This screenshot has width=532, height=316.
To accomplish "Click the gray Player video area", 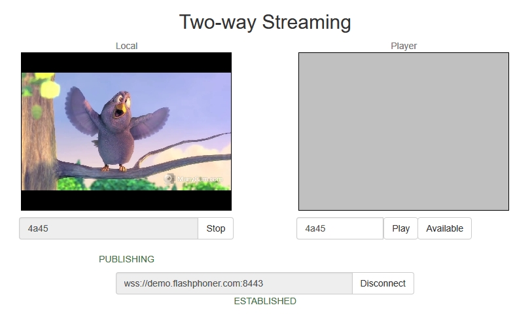I will click(x=404, y=132).
